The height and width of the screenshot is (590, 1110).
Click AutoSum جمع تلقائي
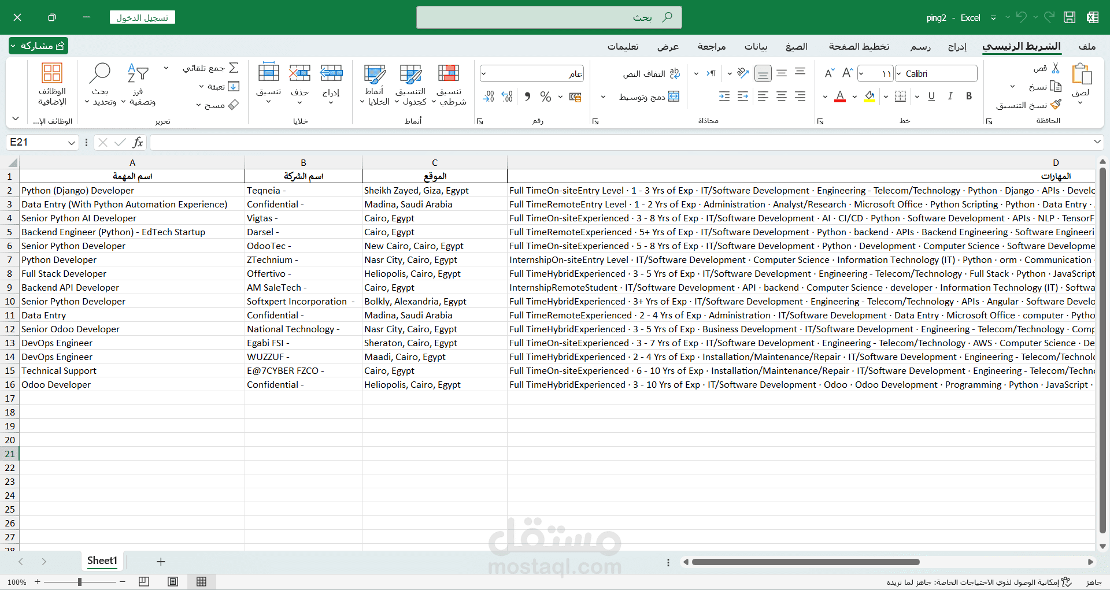[210, 68]
